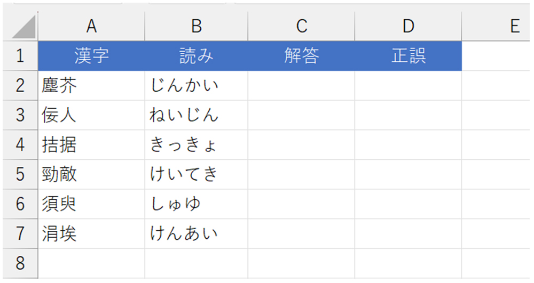Select cell containing ねいじん
This screenshot has width=534, height=283.
coord(196,115)
